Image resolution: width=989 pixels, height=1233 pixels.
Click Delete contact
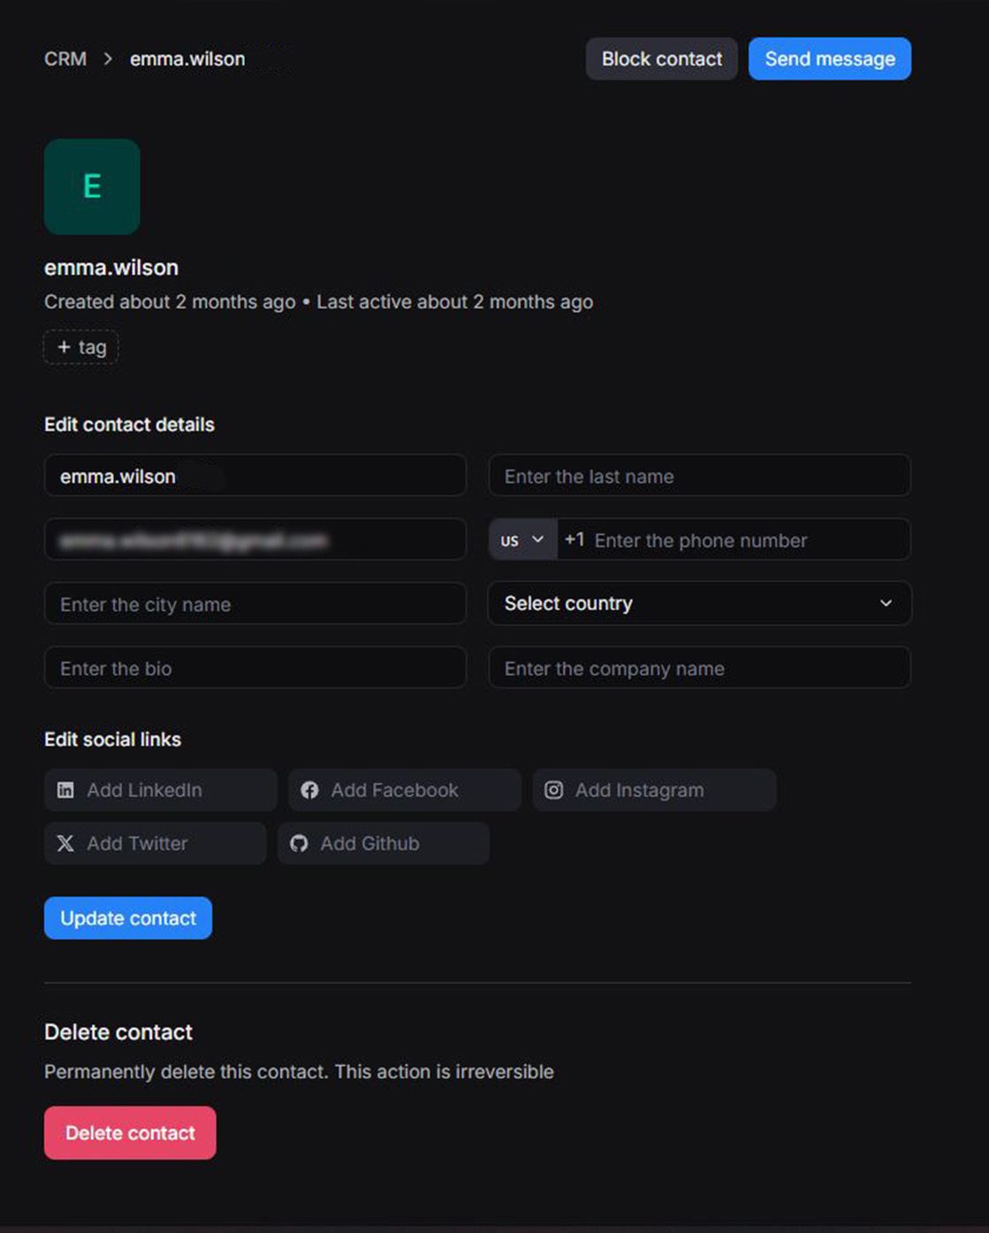coord(129,1132)
